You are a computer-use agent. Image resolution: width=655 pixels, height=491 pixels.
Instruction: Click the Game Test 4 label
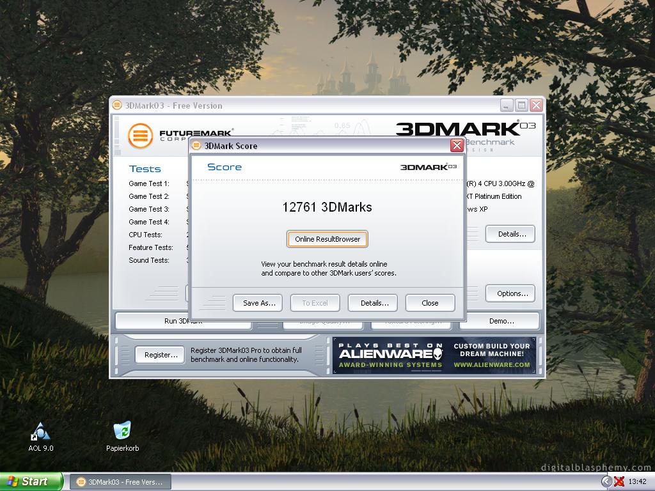148,222
